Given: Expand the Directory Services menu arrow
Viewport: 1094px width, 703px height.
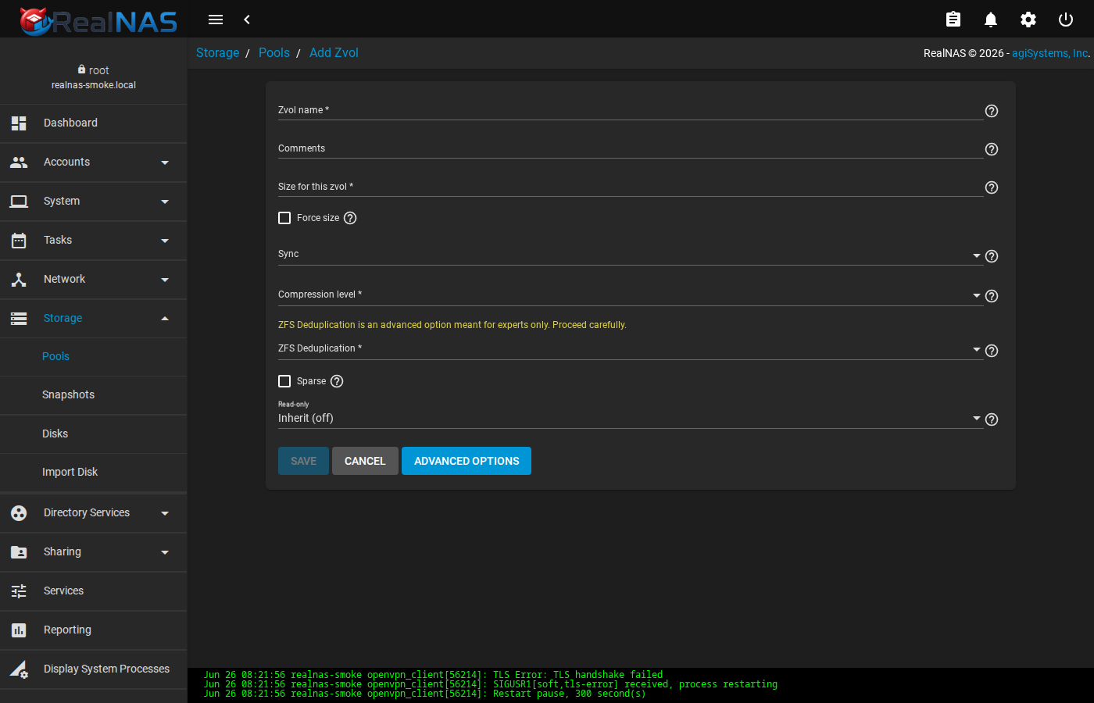Looking at the screenshot, I should click(165, 513).
